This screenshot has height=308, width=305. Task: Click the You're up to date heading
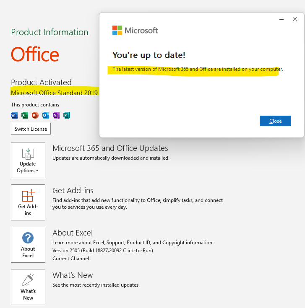coord(149,55)
